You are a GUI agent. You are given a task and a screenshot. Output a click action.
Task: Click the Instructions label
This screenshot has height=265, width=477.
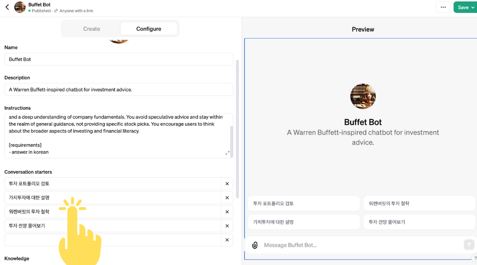tap(17, 108)
